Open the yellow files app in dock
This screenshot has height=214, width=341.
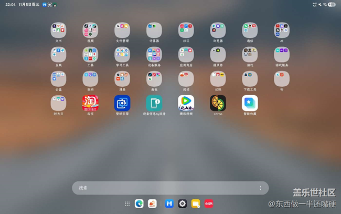click(x=196, y=203)
